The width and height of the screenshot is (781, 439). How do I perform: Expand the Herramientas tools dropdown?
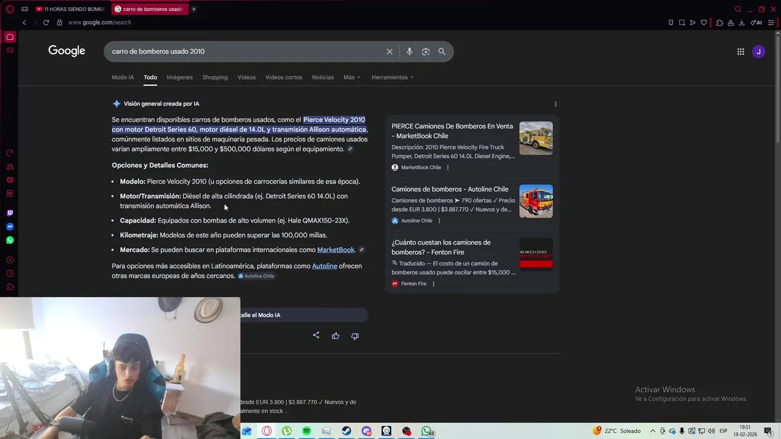coord(392,77)
